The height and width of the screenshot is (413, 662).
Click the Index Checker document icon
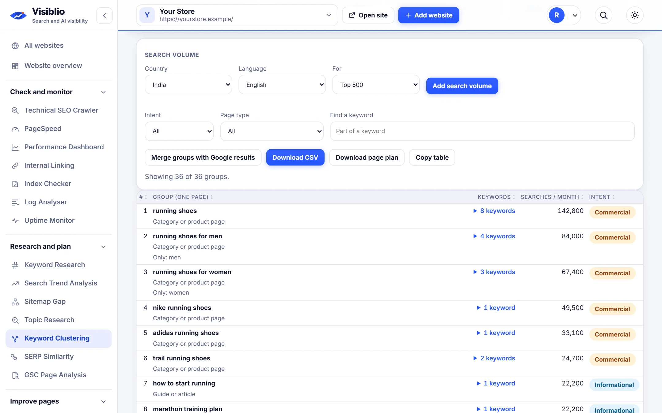(x=15, y=184)
